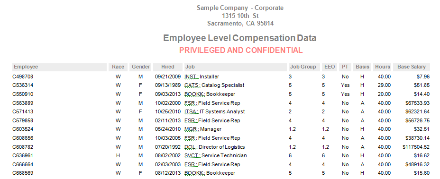The height and width of the screenshot is (179, 440).
Task: Click the Employee column header
Action: (60, 67)
